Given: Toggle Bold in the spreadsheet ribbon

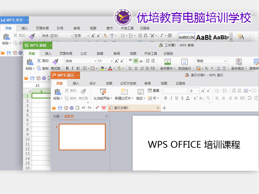Looking at the screenshot, I should (x=67, y=68).
